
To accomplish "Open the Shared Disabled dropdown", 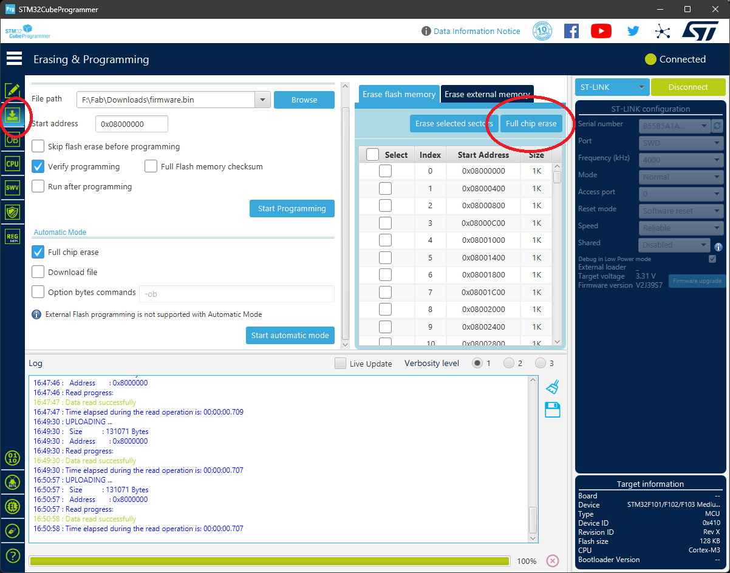I will click(674, 245).
